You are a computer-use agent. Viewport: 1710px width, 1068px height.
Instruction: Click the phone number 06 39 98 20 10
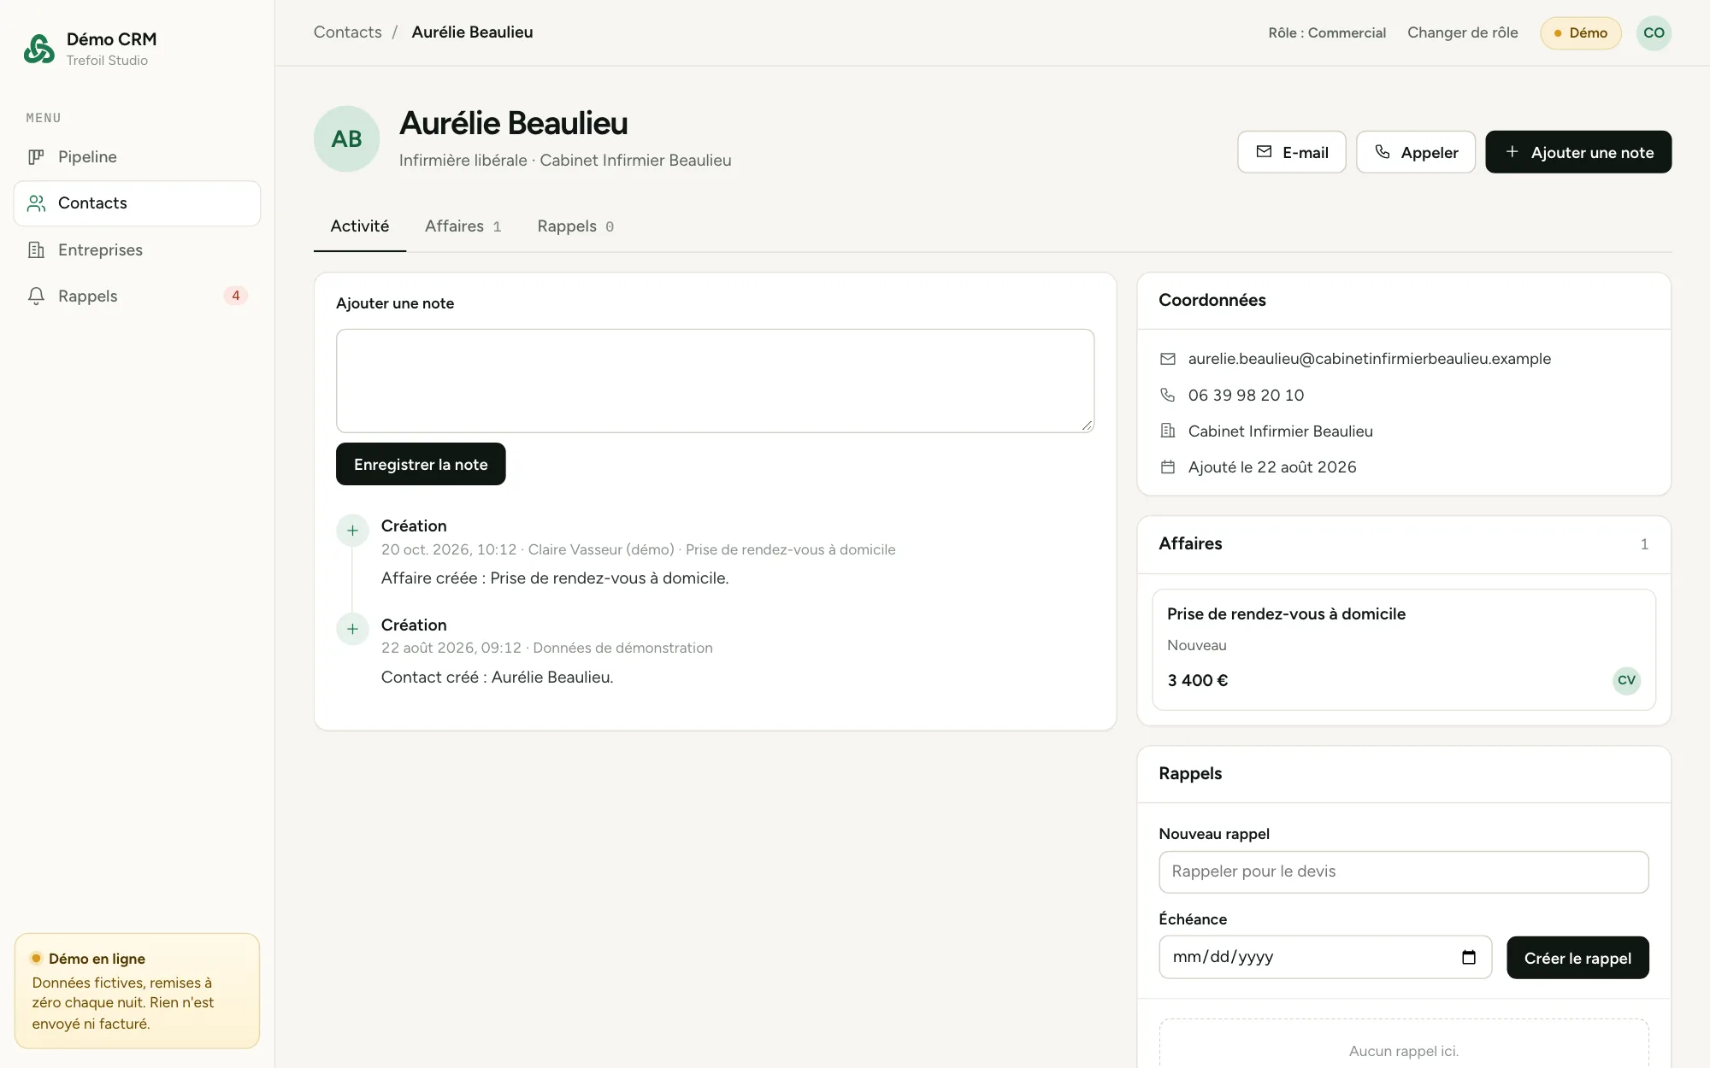click(1246, 396)
